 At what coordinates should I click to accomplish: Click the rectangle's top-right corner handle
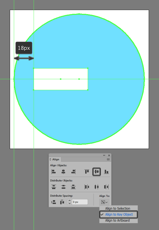tap(88, 68)
